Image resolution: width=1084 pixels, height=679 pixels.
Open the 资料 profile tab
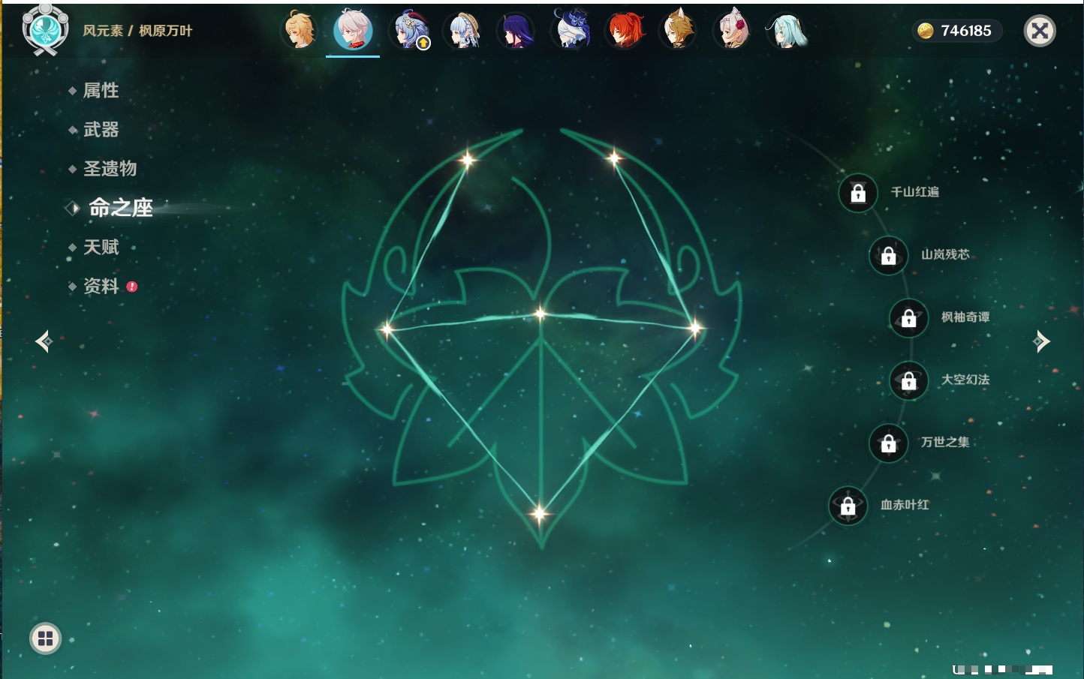pyautogui.click(x=101, y=286)
